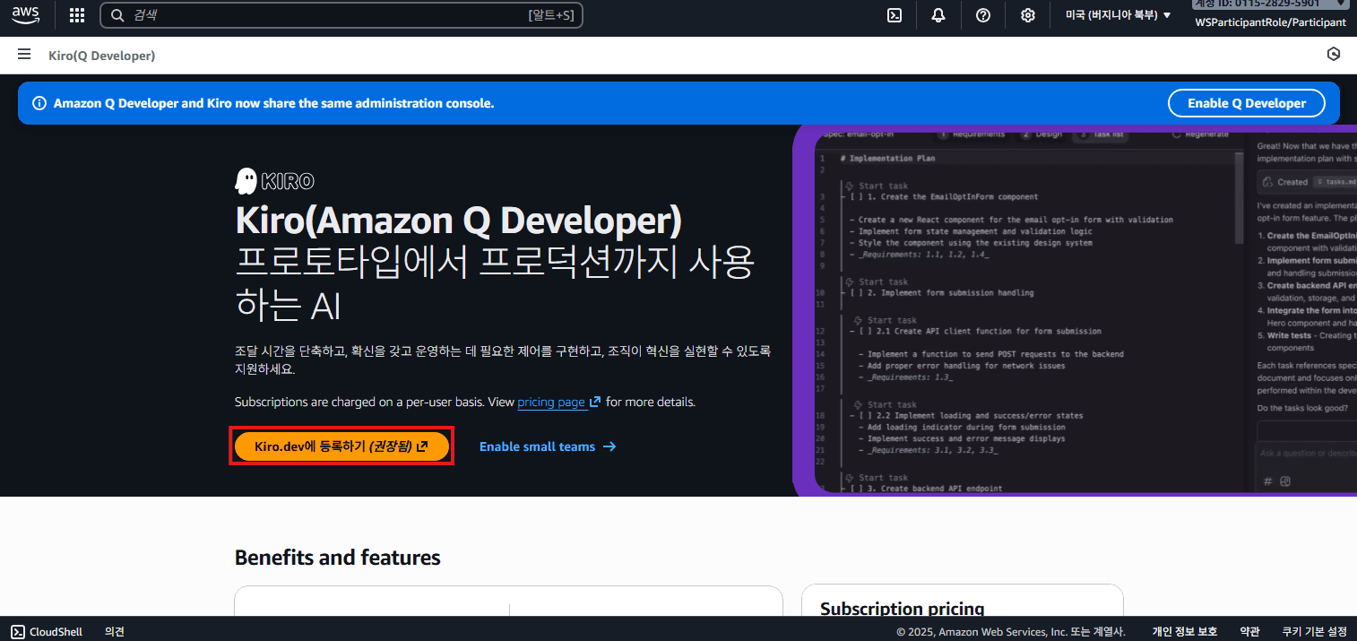Follow the Enable small teams link

coord(547,446)
